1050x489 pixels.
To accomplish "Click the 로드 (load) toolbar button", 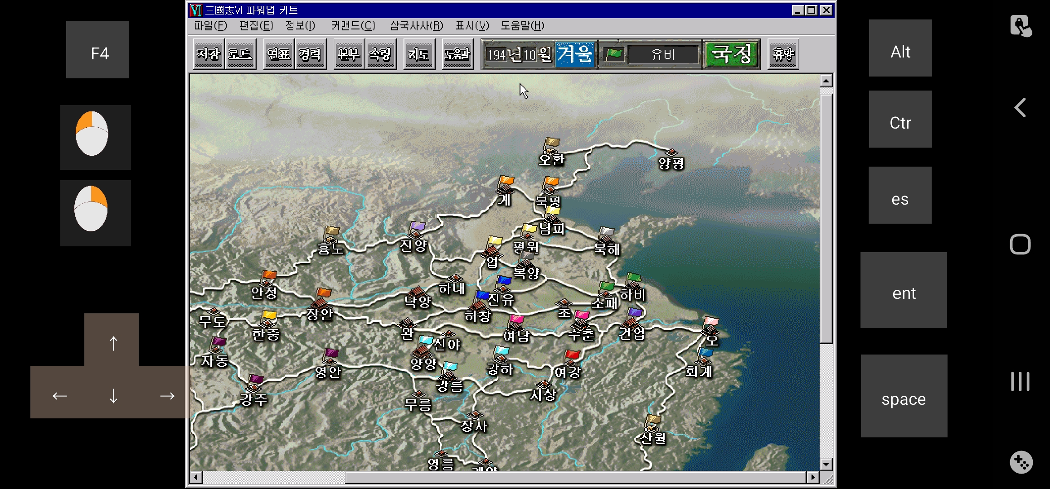I will tap(240, 54).
